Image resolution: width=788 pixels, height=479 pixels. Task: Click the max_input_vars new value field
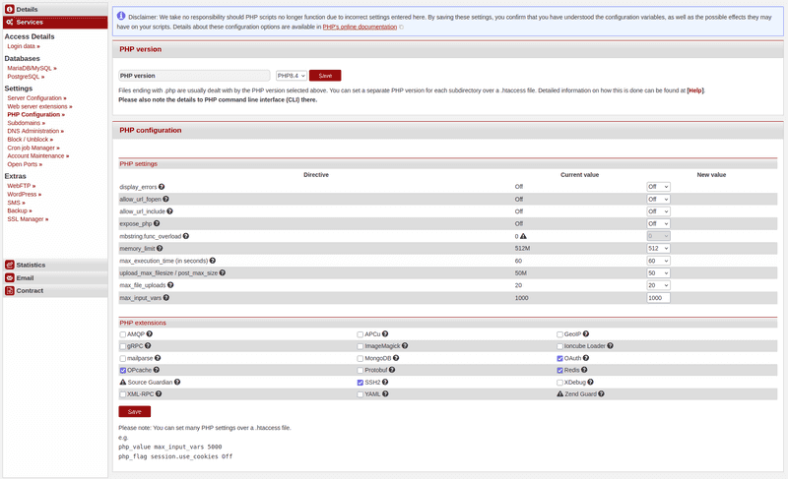(x=657, y=297)
